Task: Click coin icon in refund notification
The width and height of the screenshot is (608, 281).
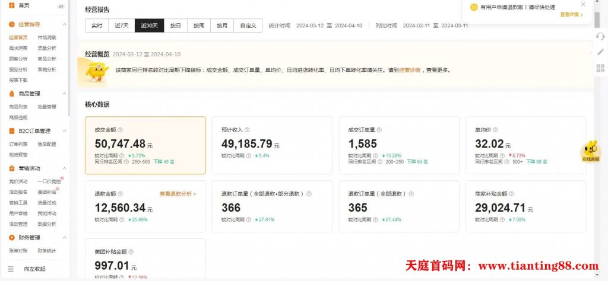Action: pyautogui.click(x=473, y=7)
